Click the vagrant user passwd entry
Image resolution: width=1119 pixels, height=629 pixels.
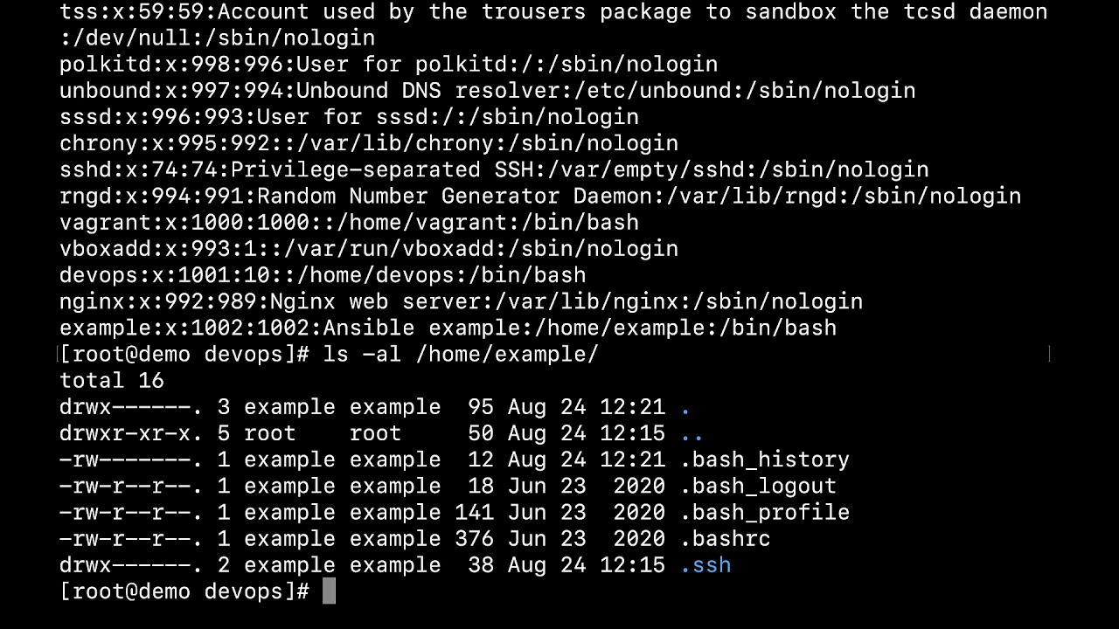tap(349, 222)
